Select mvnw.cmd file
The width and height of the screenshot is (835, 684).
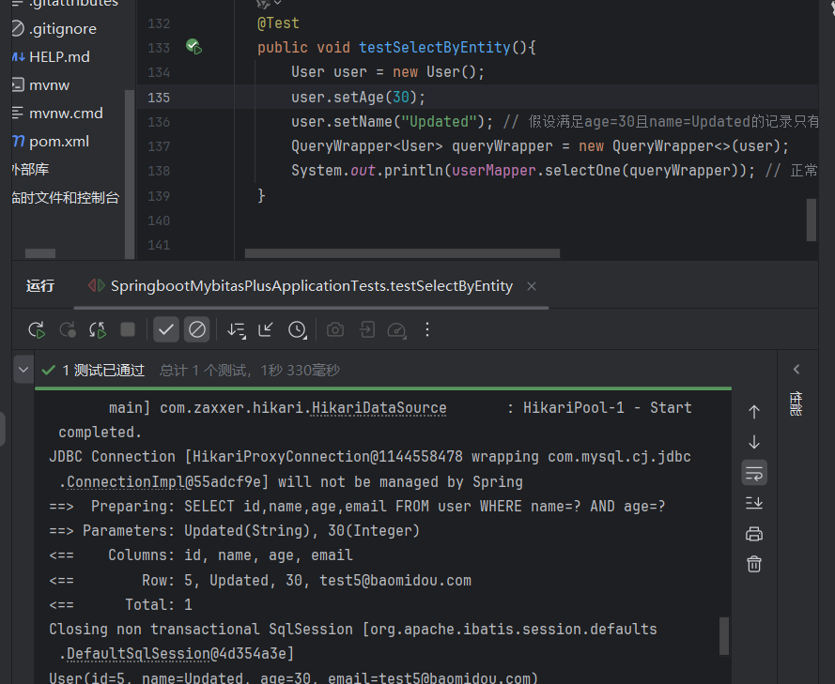[x=66, y=114]
